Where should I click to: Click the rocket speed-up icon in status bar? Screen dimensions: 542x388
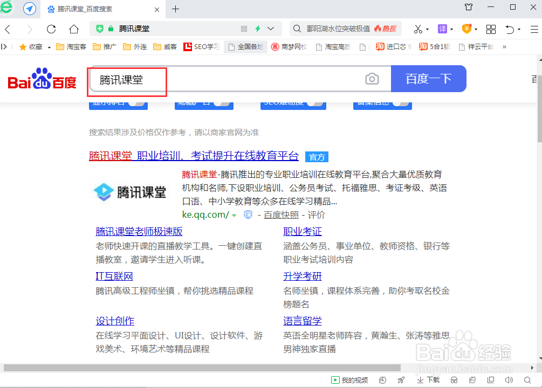(x=401, y=380)
